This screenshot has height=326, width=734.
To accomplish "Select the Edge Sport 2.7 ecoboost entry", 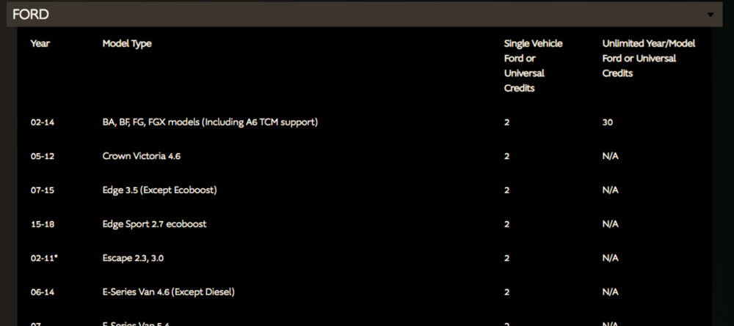I will pos(154,224).
